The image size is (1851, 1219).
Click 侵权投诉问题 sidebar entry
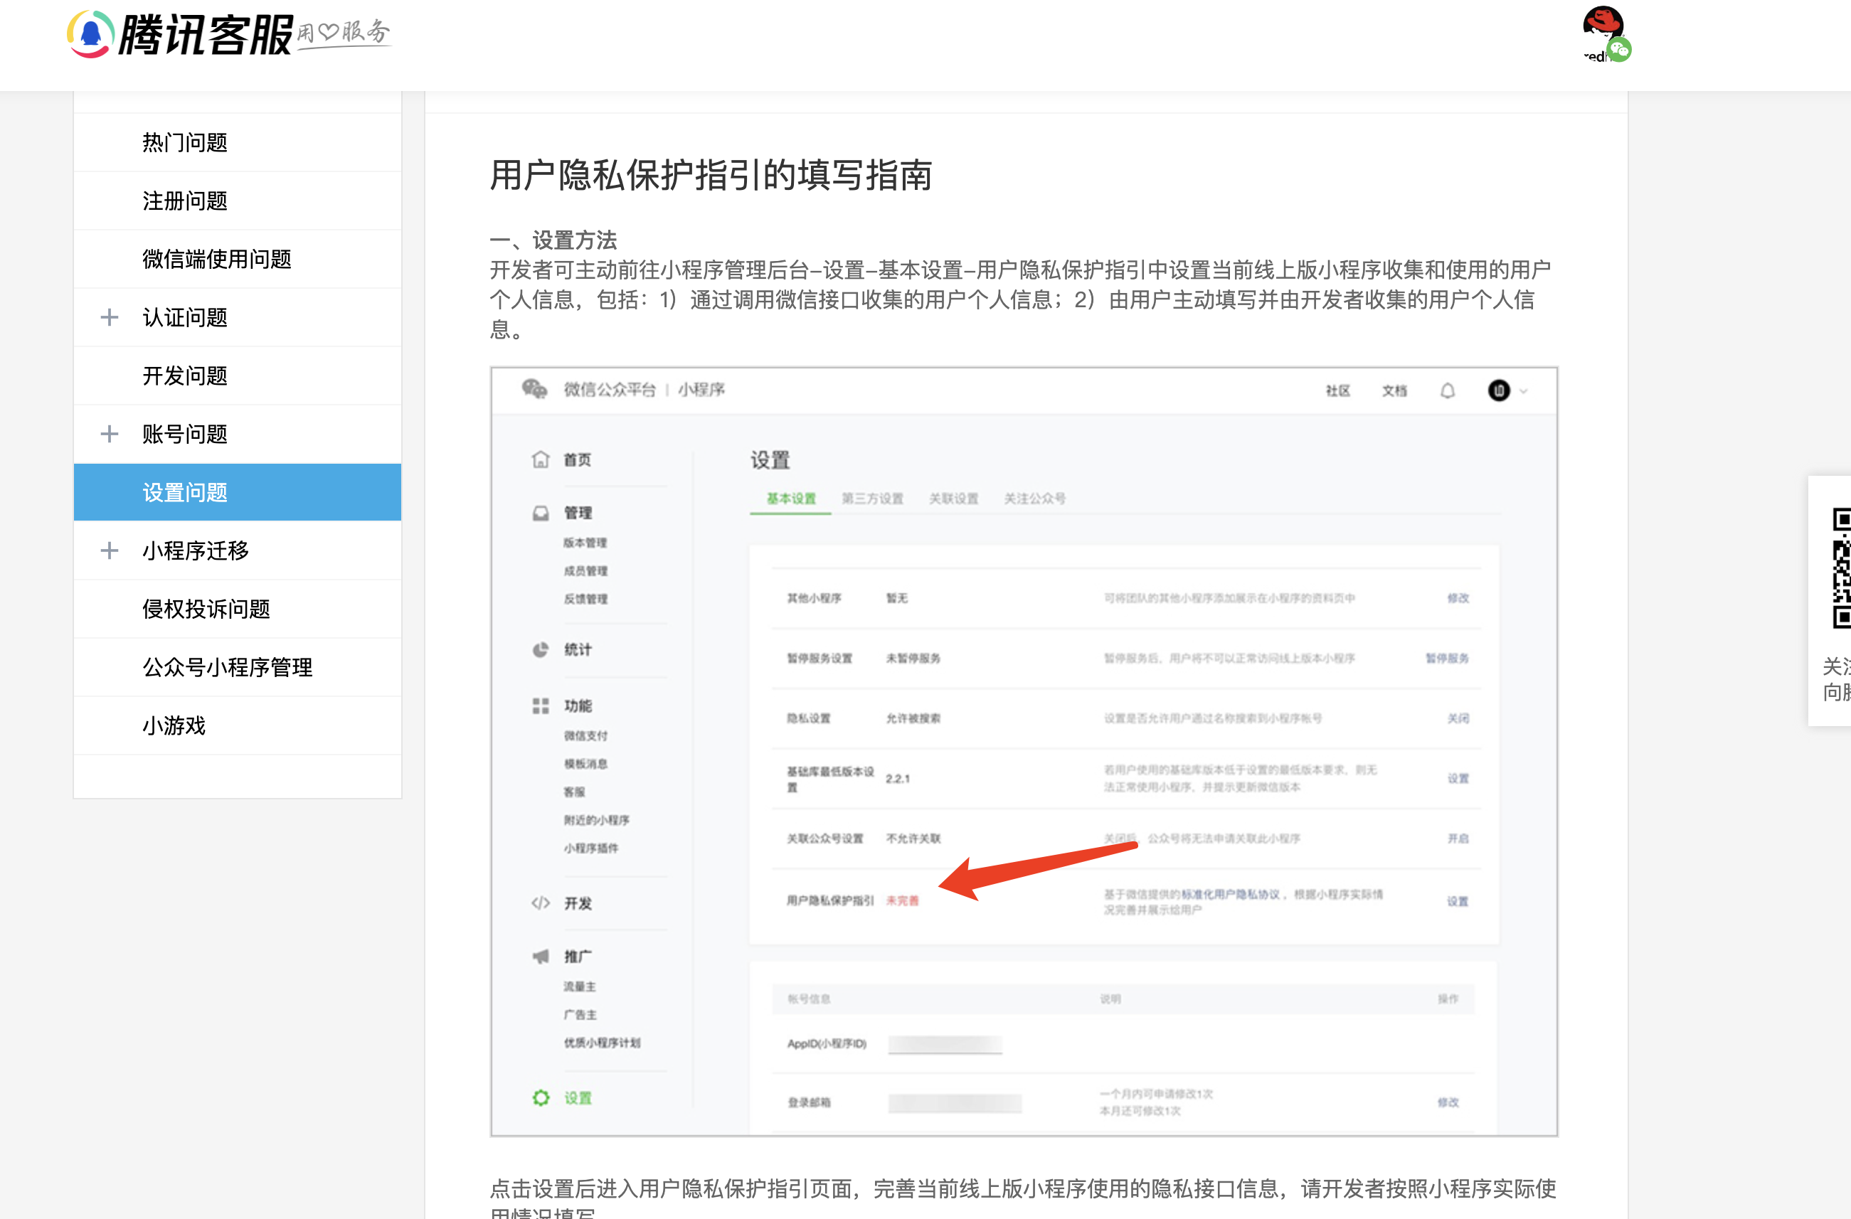point(206,609)
